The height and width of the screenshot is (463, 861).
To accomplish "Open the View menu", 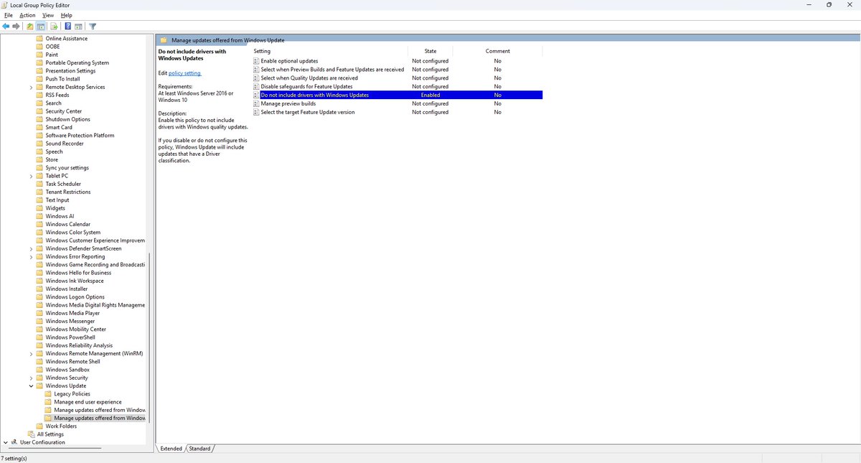I will pos(48,15).
